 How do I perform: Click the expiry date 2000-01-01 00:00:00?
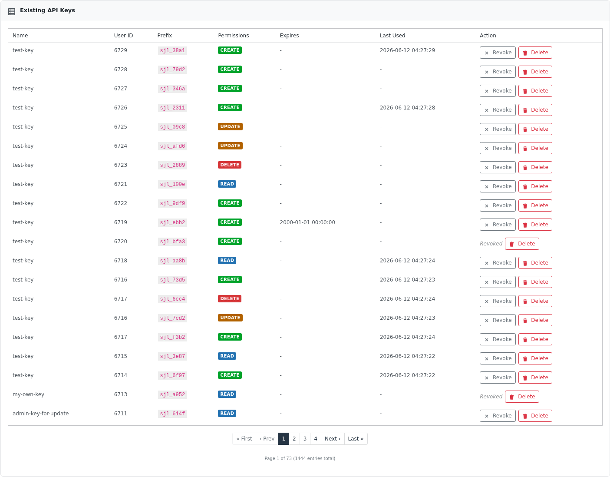click(307, 222)
